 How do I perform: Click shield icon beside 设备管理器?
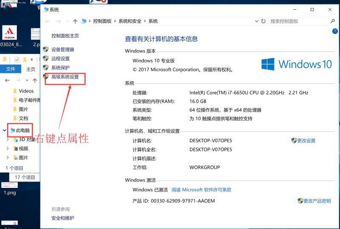(x=46, y=49)
